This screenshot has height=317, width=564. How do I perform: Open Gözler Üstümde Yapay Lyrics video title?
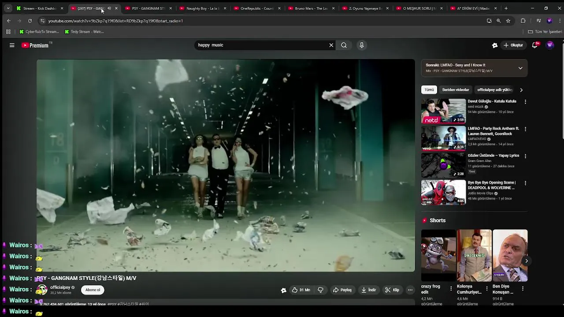[x=493, y=155]
